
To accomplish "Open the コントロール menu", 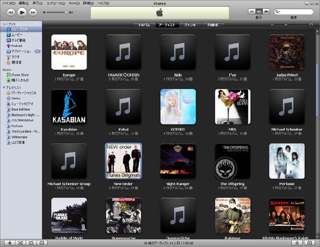I will click(x=56, y=3).
